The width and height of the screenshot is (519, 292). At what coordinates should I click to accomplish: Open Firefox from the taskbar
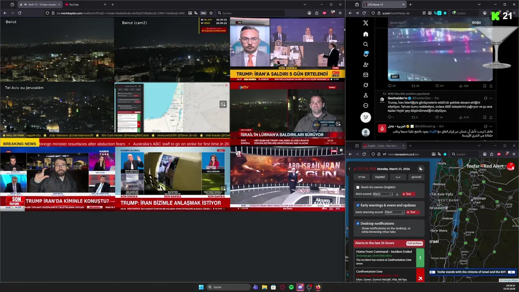318,287
